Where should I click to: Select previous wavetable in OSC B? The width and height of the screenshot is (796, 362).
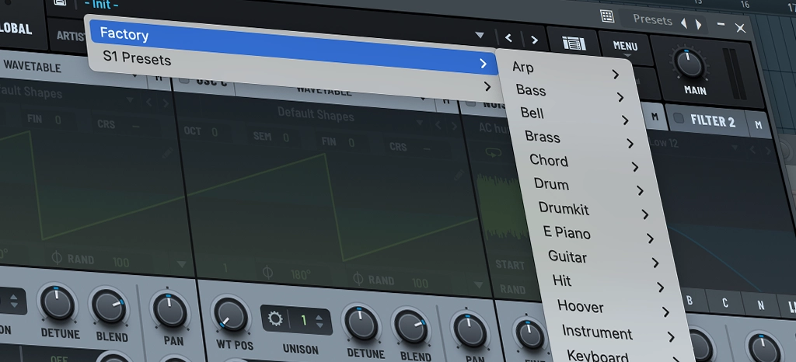pos(148,103)
